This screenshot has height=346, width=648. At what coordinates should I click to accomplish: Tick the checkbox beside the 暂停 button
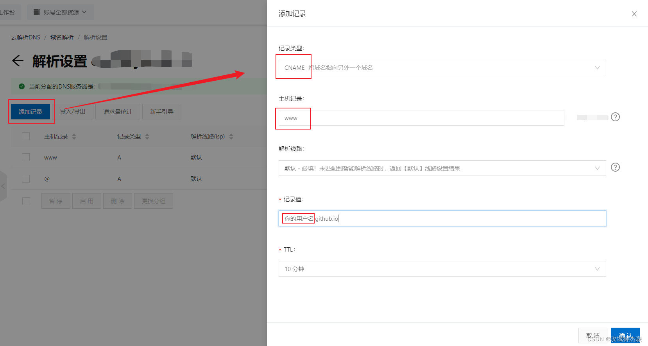[x=26, y=201]
